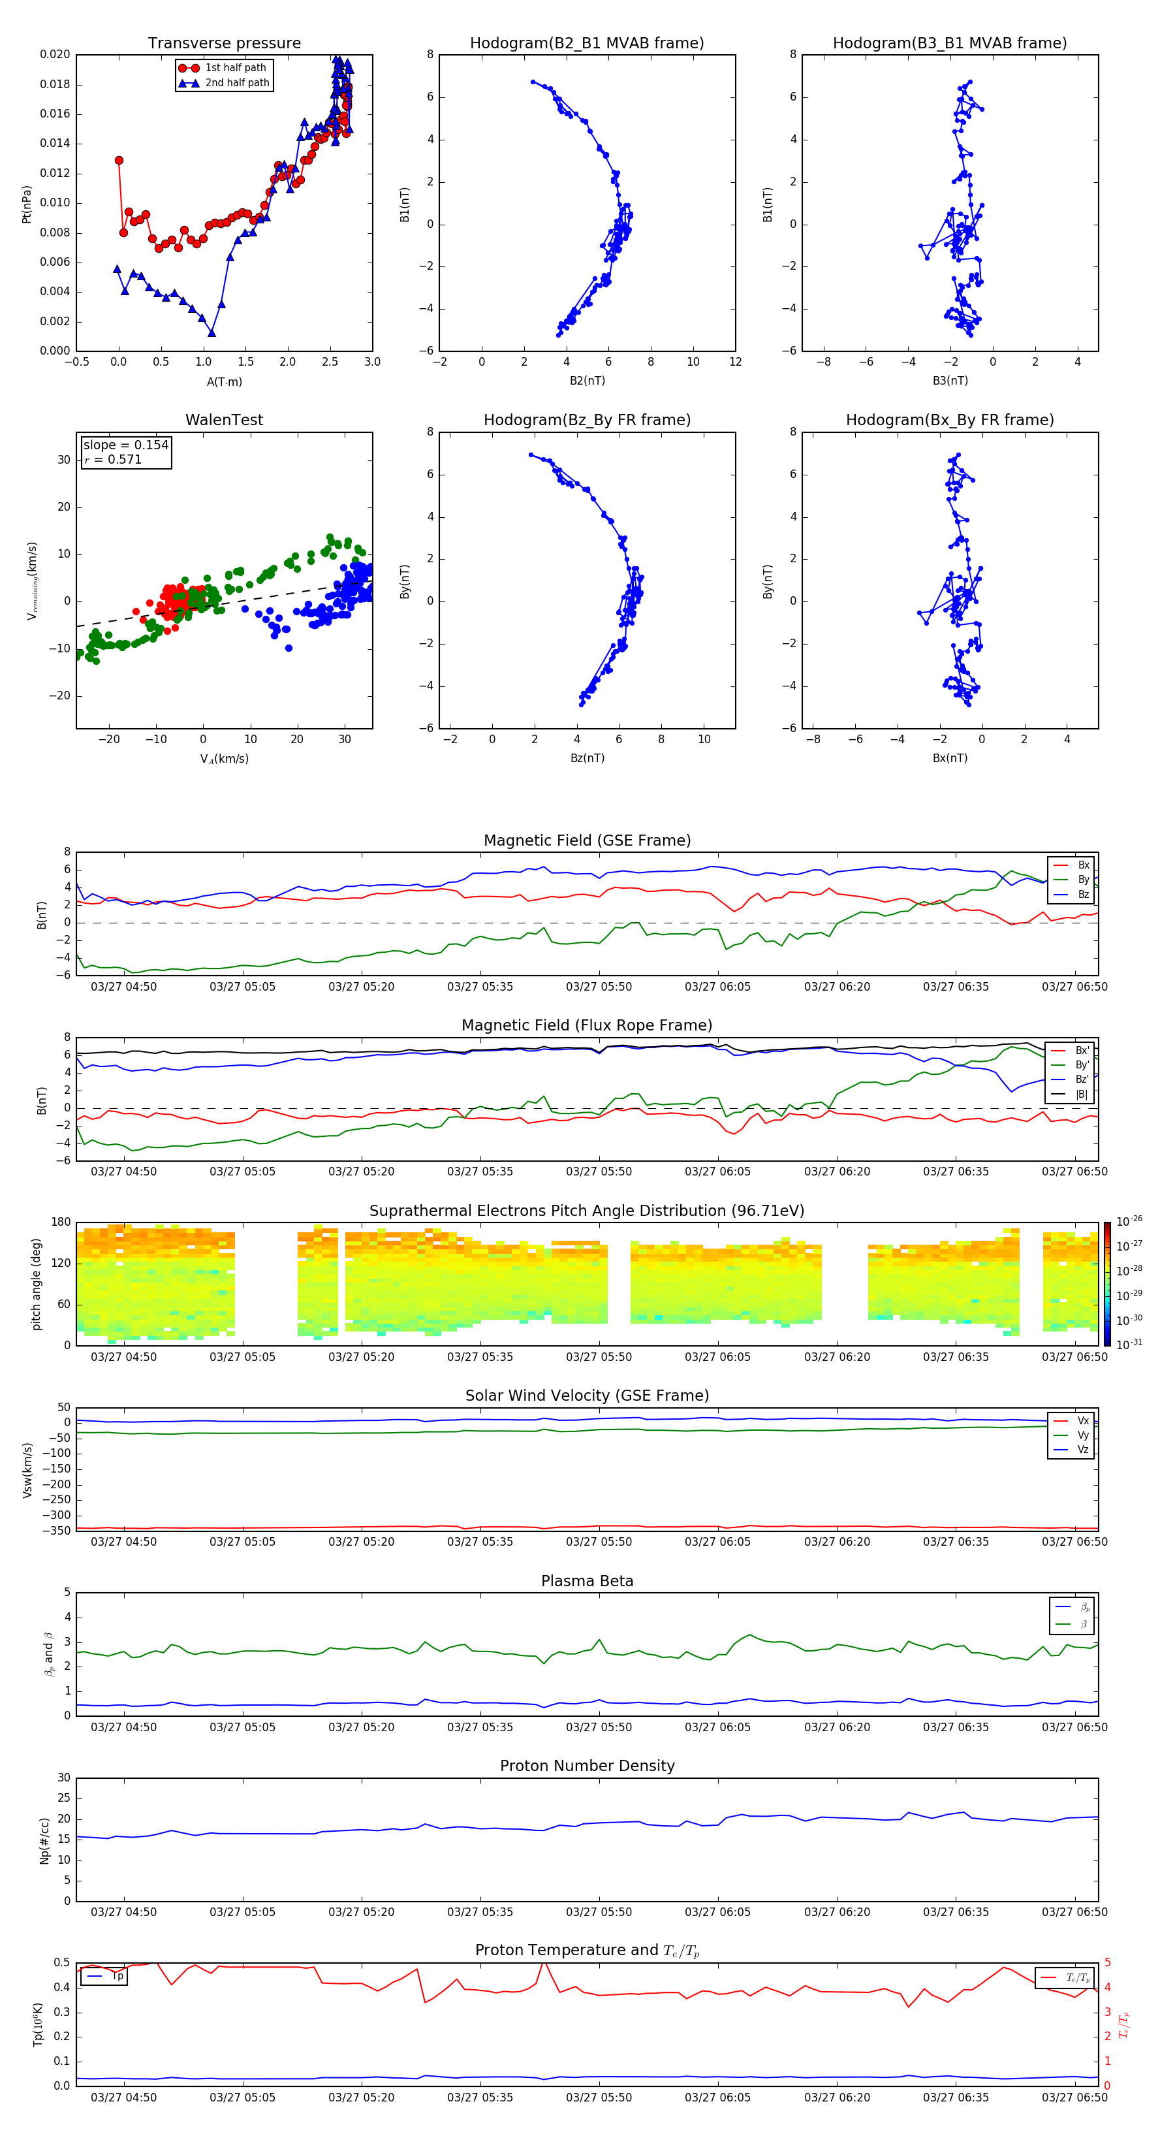Click the "Proton Number Density" title
This screenshot has width=1175, height=2155.
[587, 1766]
